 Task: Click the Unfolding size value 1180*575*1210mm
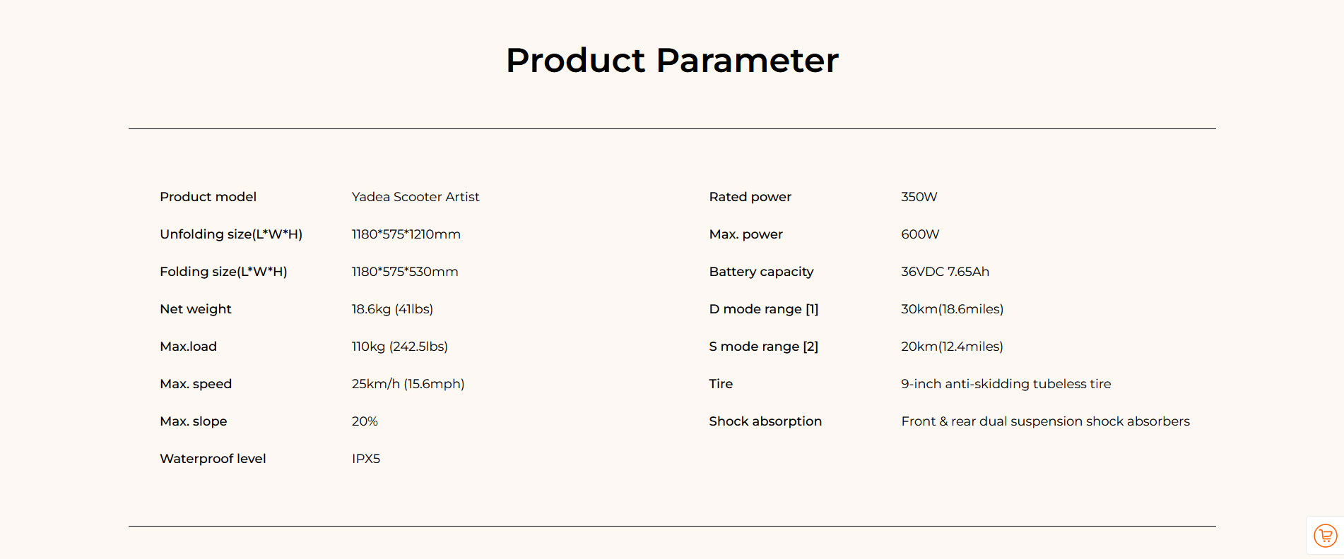pos(406,234)
